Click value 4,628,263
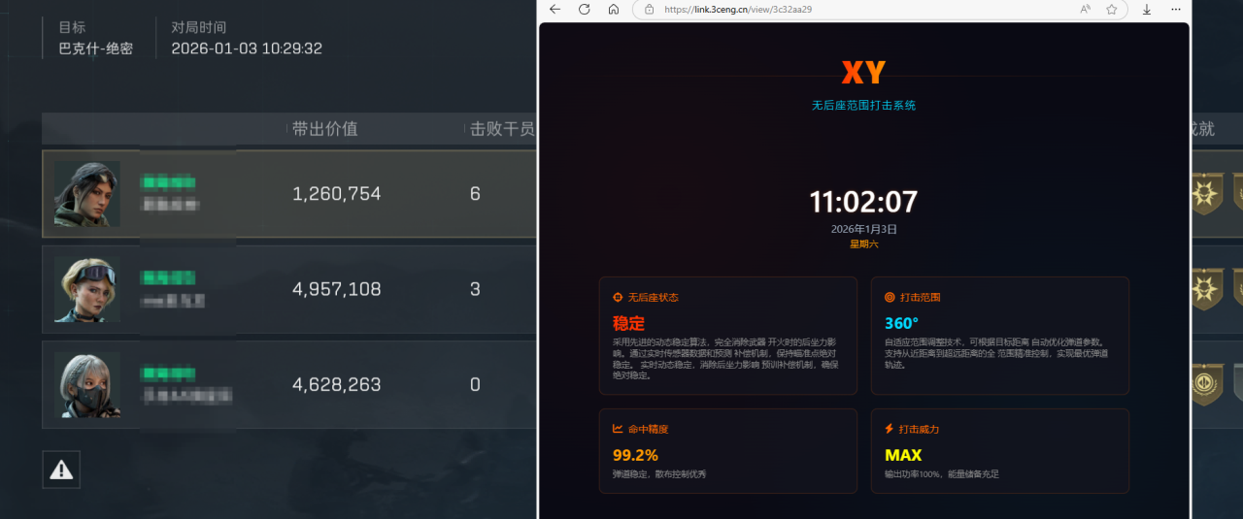This screenshot has width=1243, height=519. (x=336, y=384)
